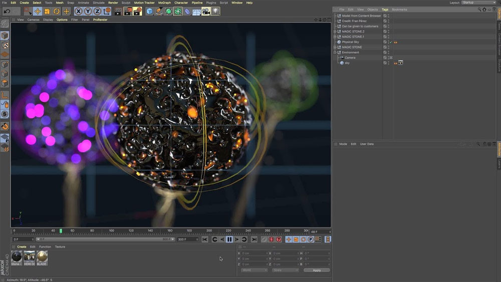Go to start of animation
This screenshot has height=282, width=501.
coord(205,239)
